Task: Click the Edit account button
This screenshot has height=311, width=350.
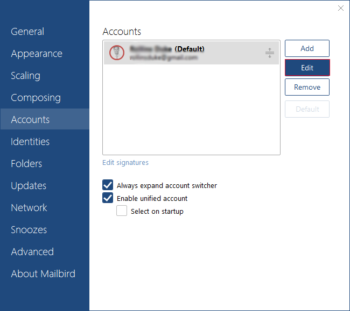Action: pos(307,68)
